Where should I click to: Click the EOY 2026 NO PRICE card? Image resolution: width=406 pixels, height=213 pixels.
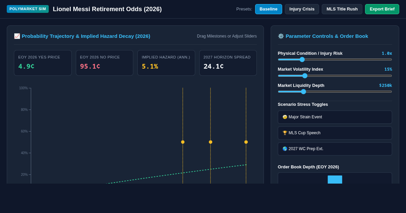[x=105, y=63]
